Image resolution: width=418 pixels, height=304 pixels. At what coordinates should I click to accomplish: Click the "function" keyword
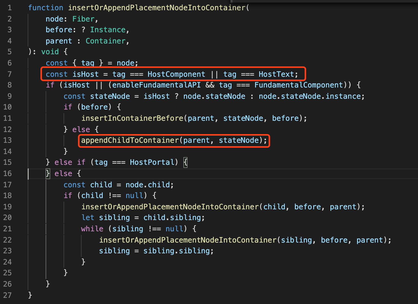pos(46,8)
